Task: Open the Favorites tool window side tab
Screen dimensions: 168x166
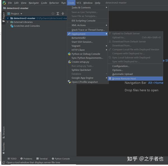Action: point(4,148)
